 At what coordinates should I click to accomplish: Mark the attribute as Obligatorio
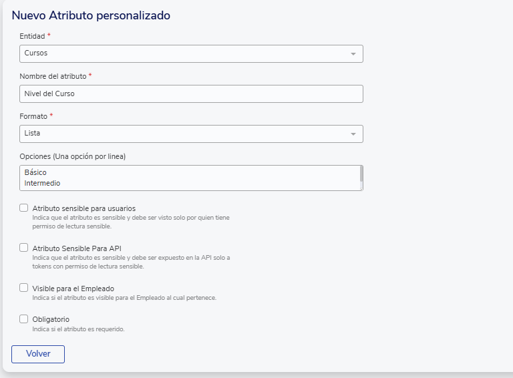24,319
